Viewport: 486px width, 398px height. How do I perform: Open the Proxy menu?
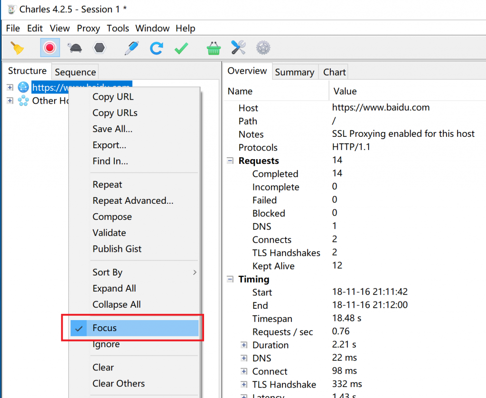click(x=88, y=28)
